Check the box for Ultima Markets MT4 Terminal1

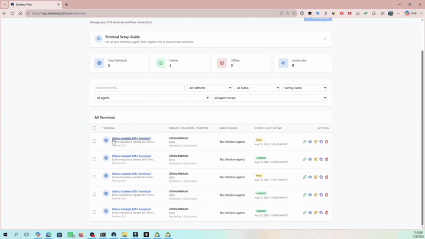coord(94,141)
